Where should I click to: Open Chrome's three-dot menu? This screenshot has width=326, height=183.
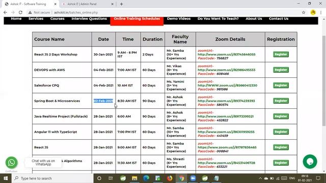[321, 12]
